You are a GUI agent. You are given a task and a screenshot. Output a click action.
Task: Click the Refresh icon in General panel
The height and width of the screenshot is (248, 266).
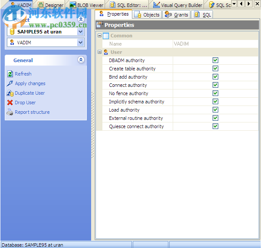[10, 74]
